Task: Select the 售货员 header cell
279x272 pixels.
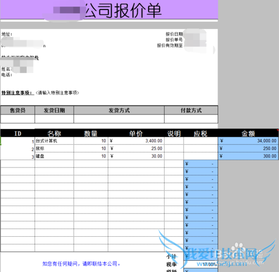Action: click(18, 110)
